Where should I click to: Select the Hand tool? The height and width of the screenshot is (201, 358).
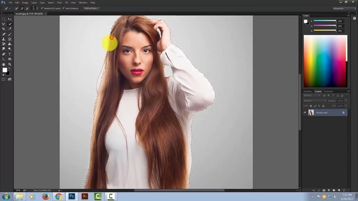click(x=3, y=64)
